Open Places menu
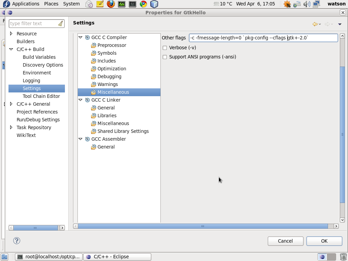Screen dimensions: 348x261 [51, 4]
